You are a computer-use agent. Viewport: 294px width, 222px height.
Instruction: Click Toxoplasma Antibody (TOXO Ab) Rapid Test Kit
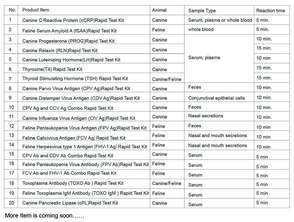[x=73, y=183]
